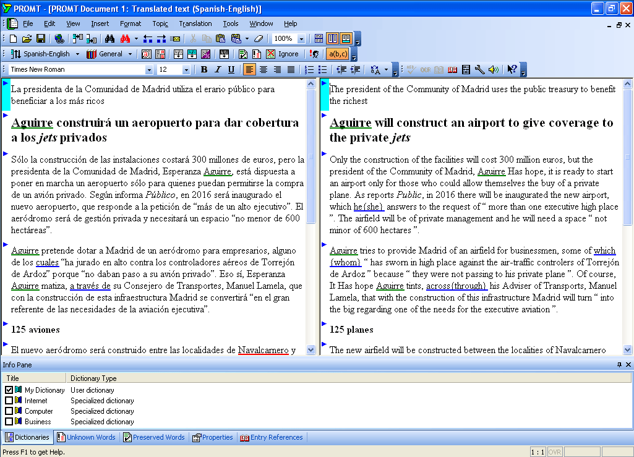Click the speaker text-to-speech icon
Image resolution: width=634 pixels, height=457 pixels.
pos(494,69)
